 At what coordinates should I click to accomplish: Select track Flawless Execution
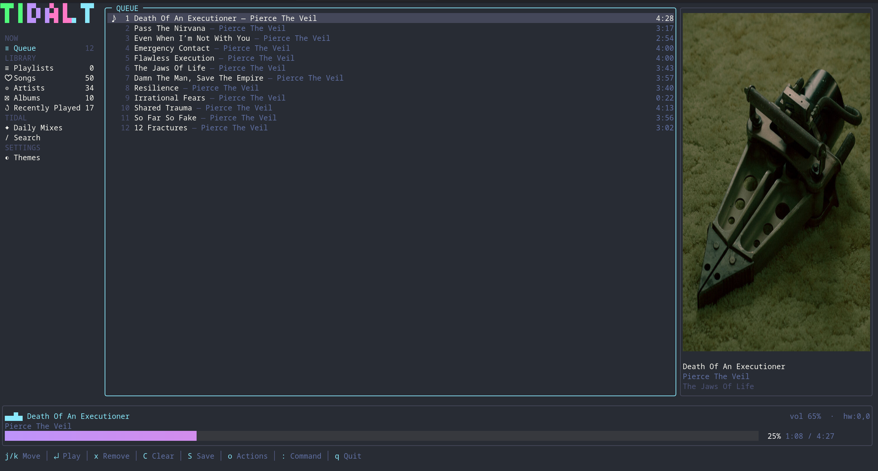[390, 58]
